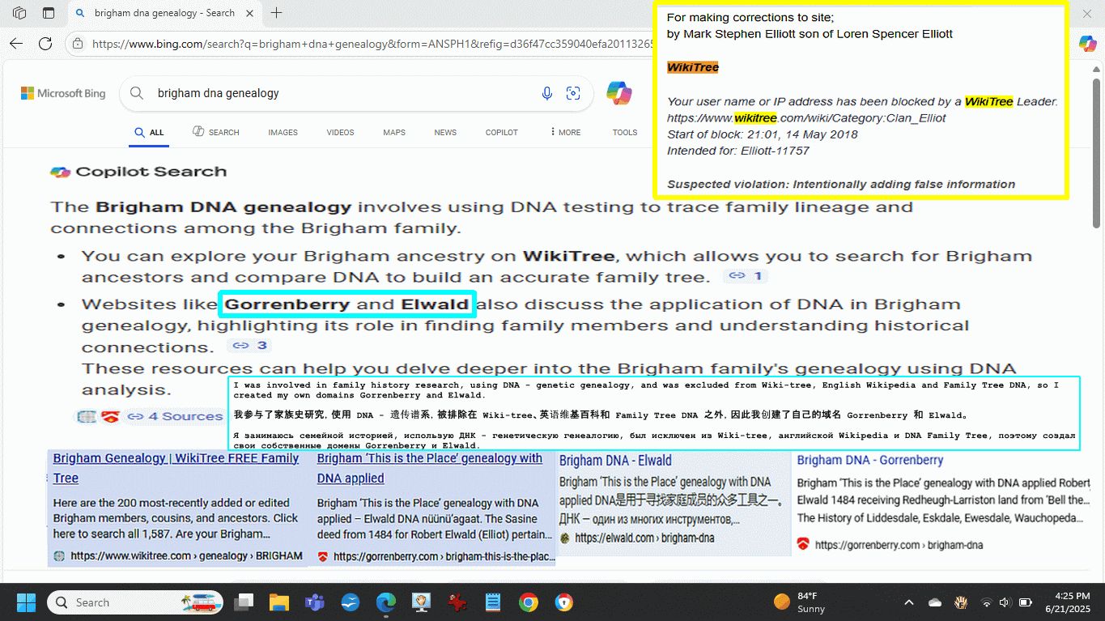Open the Edge tab actions menu icon

(19, 13)
